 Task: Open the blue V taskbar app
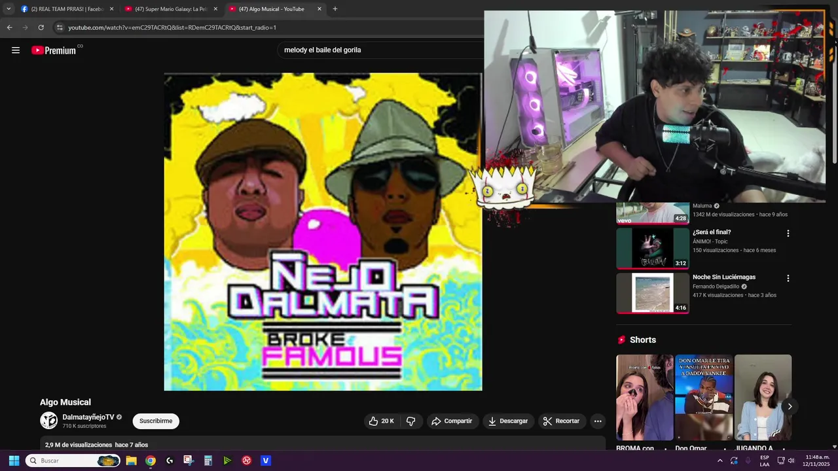tap(266, 461)
